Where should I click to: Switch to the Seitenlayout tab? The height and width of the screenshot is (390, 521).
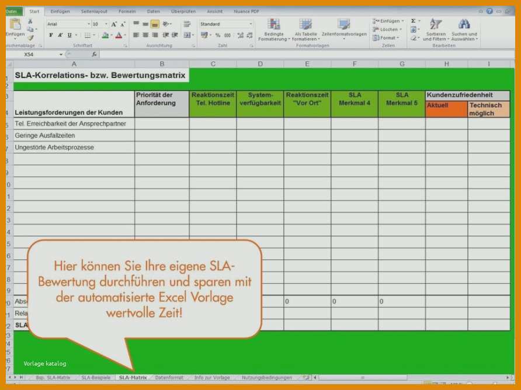[x=94, y=11]
